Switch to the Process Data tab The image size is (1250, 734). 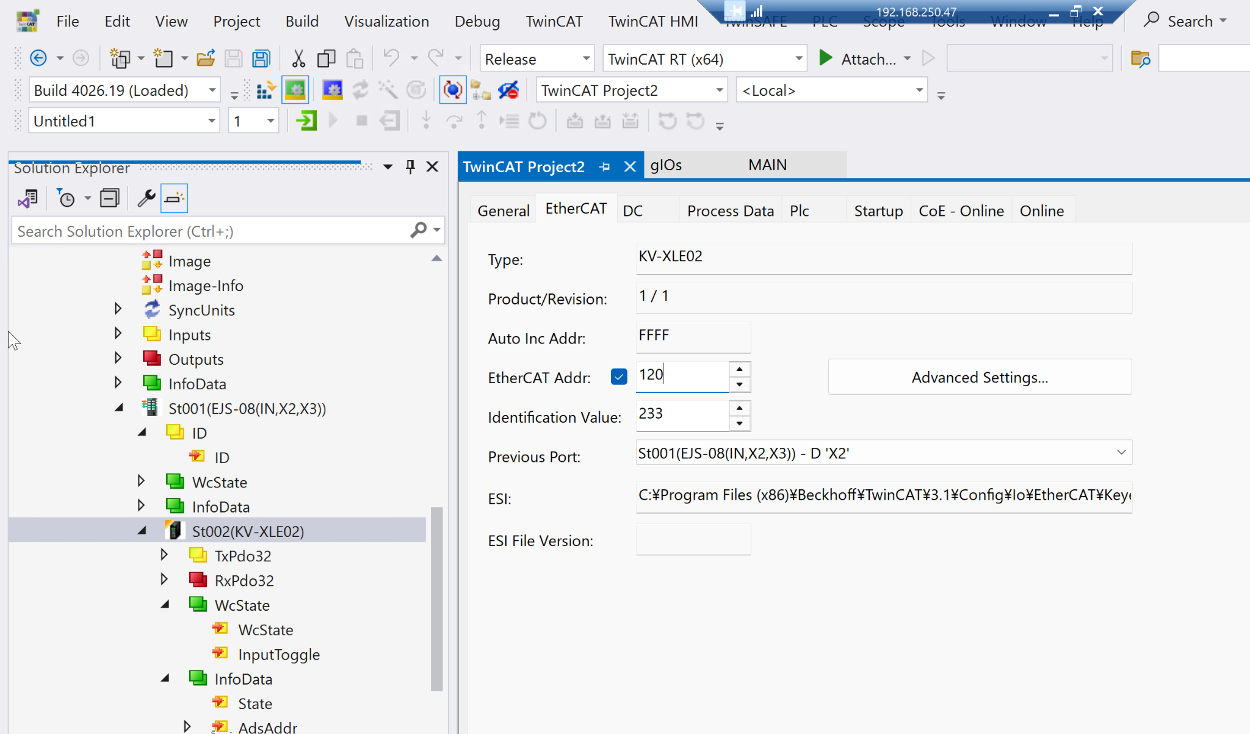(730, 211)
